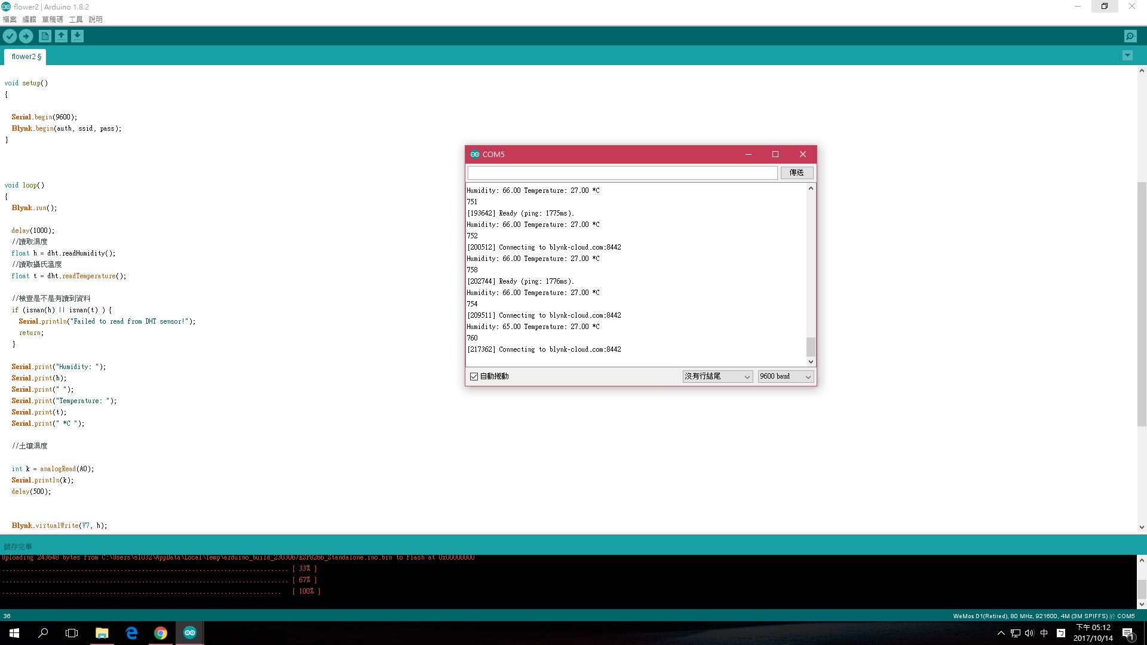Open the 沒有行結尾 line ending dropdown
This screenshot has height=645, width=1147.
point(717,376)
